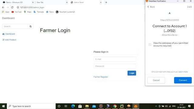The height and width of the screenshot is (109, 194).
Task: Open File Explorer from the taskbar
Action: (87, 106)
